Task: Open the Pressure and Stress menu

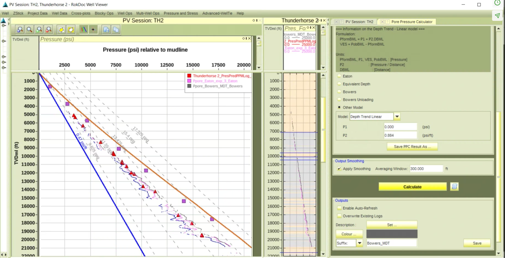Action: point(181,13)
